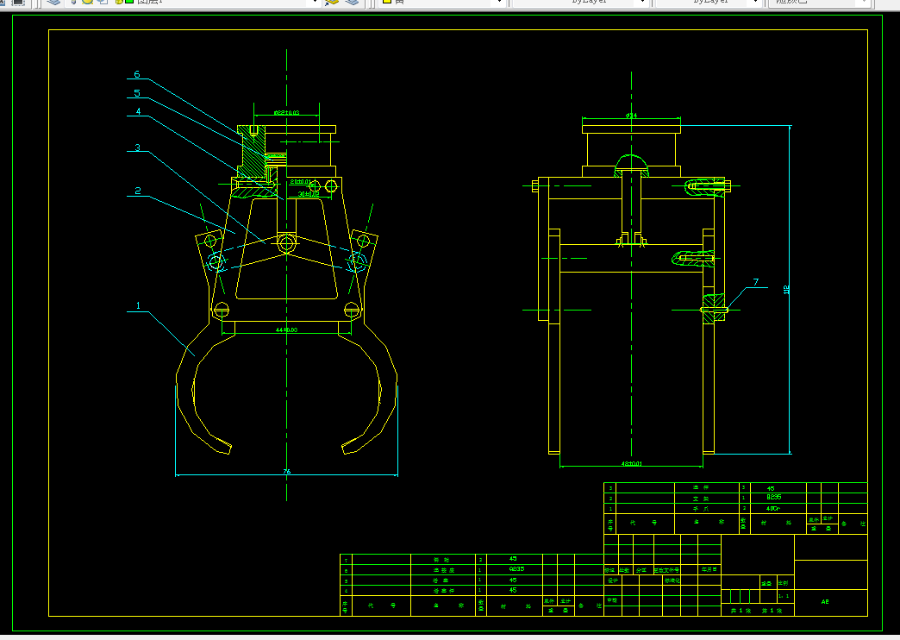Screen dimensions: 900x640
Task: Click the green layer color swatch
Action: pos(129,2)
